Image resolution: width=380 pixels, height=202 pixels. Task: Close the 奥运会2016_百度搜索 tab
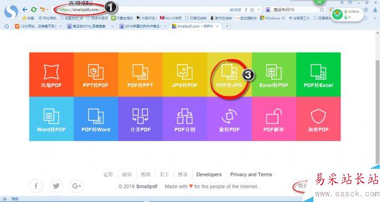(113, 26)
